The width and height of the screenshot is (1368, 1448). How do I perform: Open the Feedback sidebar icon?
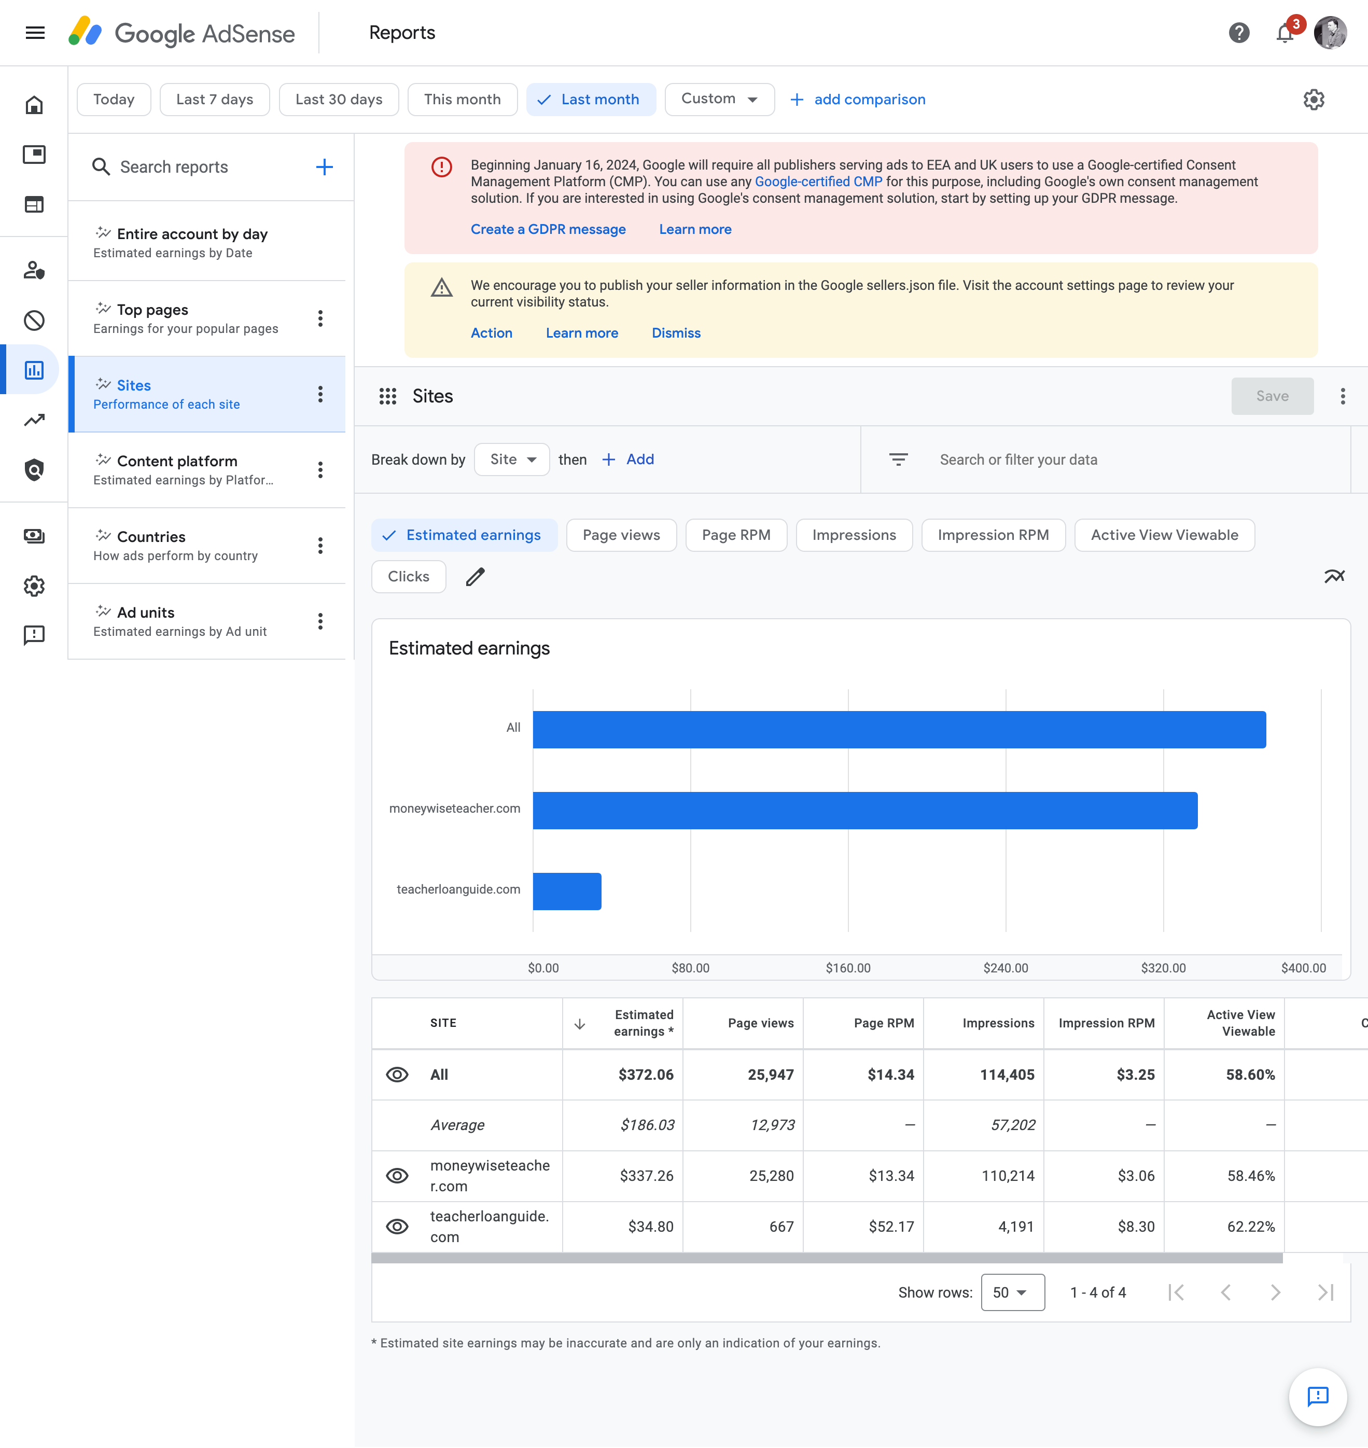34,635
